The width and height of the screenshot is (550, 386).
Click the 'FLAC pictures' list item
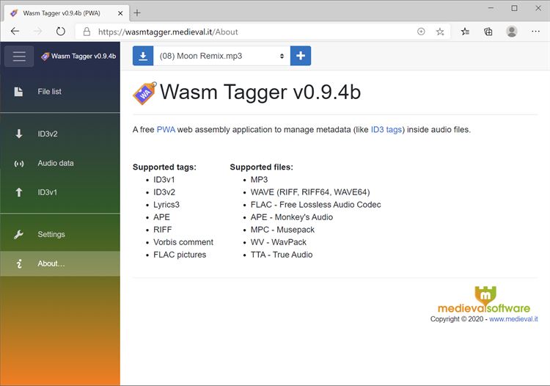pos(180,255)
